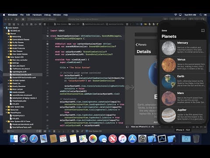Screen dimensions: 210x158
Task: Collapse the Solar System iOS group
Action: point(7,57)
